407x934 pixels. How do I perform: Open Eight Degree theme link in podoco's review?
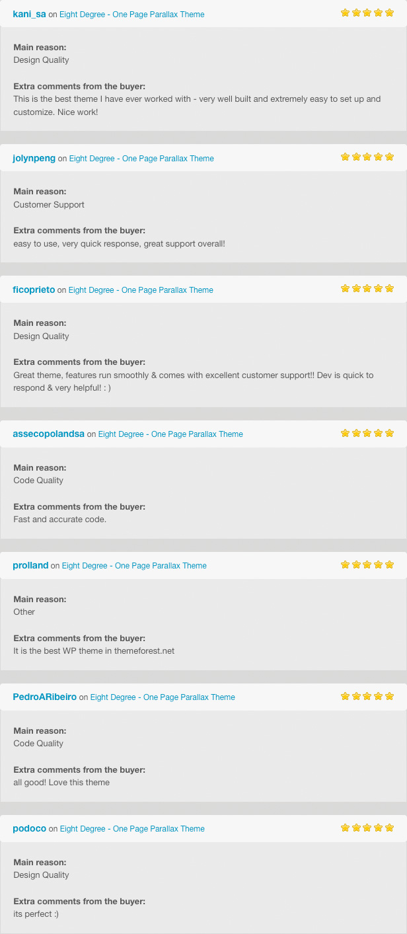tap(132, 828)
